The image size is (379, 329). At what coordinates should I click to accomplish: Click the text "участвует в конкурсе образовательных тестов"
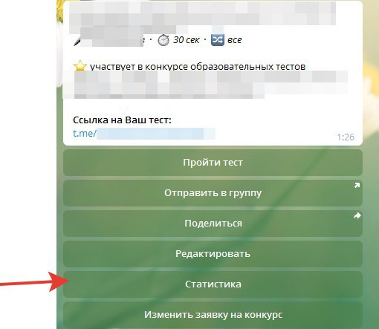(x=198, y=67)
